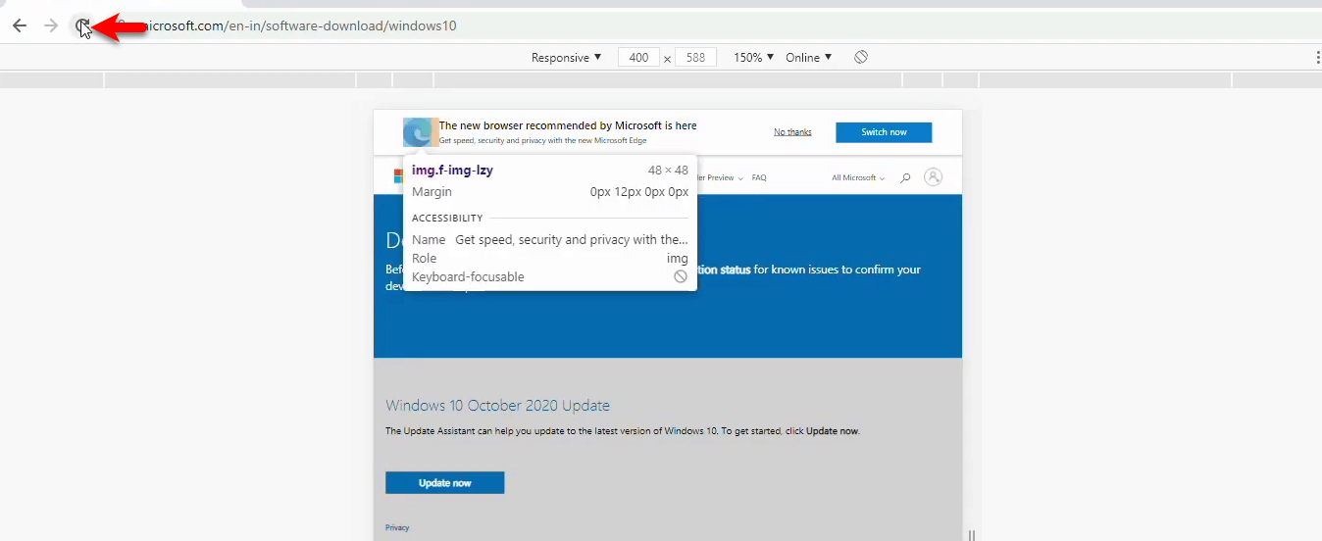1322x541 pixels.
Task: Click the rotate device orientation icon
Action: click(860, 57)
